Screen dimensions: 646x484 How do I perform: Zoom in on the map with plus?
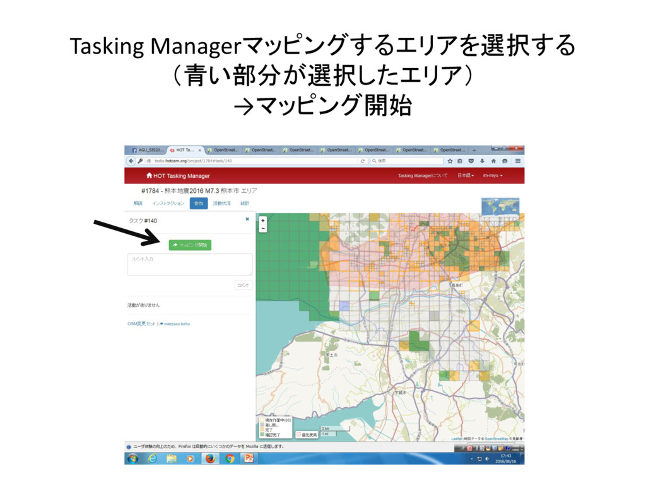(263, 220)
